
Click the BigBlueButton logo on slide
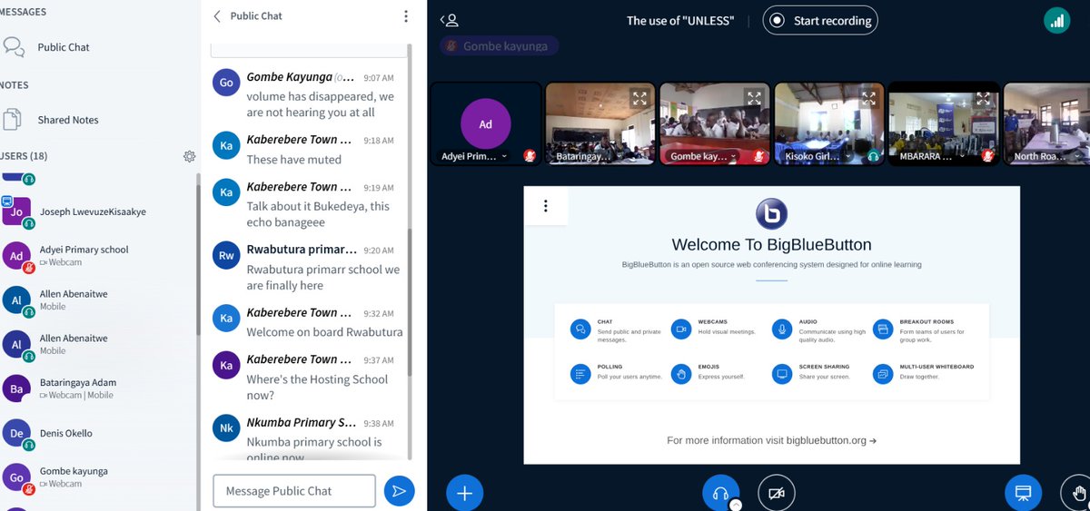(x=771, y=214)
